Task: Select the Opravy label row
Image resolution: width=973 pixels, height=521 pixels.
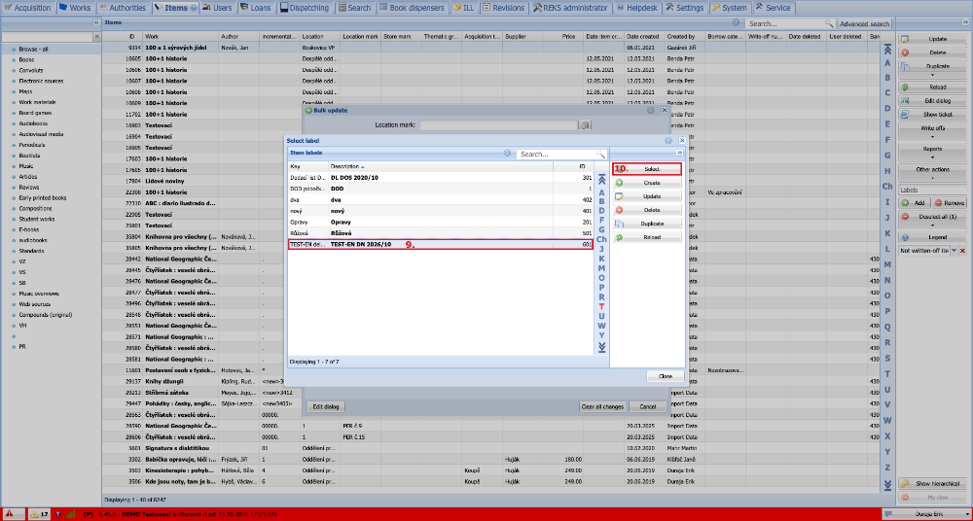Action: pyautogui.click(x=440, y=222)
